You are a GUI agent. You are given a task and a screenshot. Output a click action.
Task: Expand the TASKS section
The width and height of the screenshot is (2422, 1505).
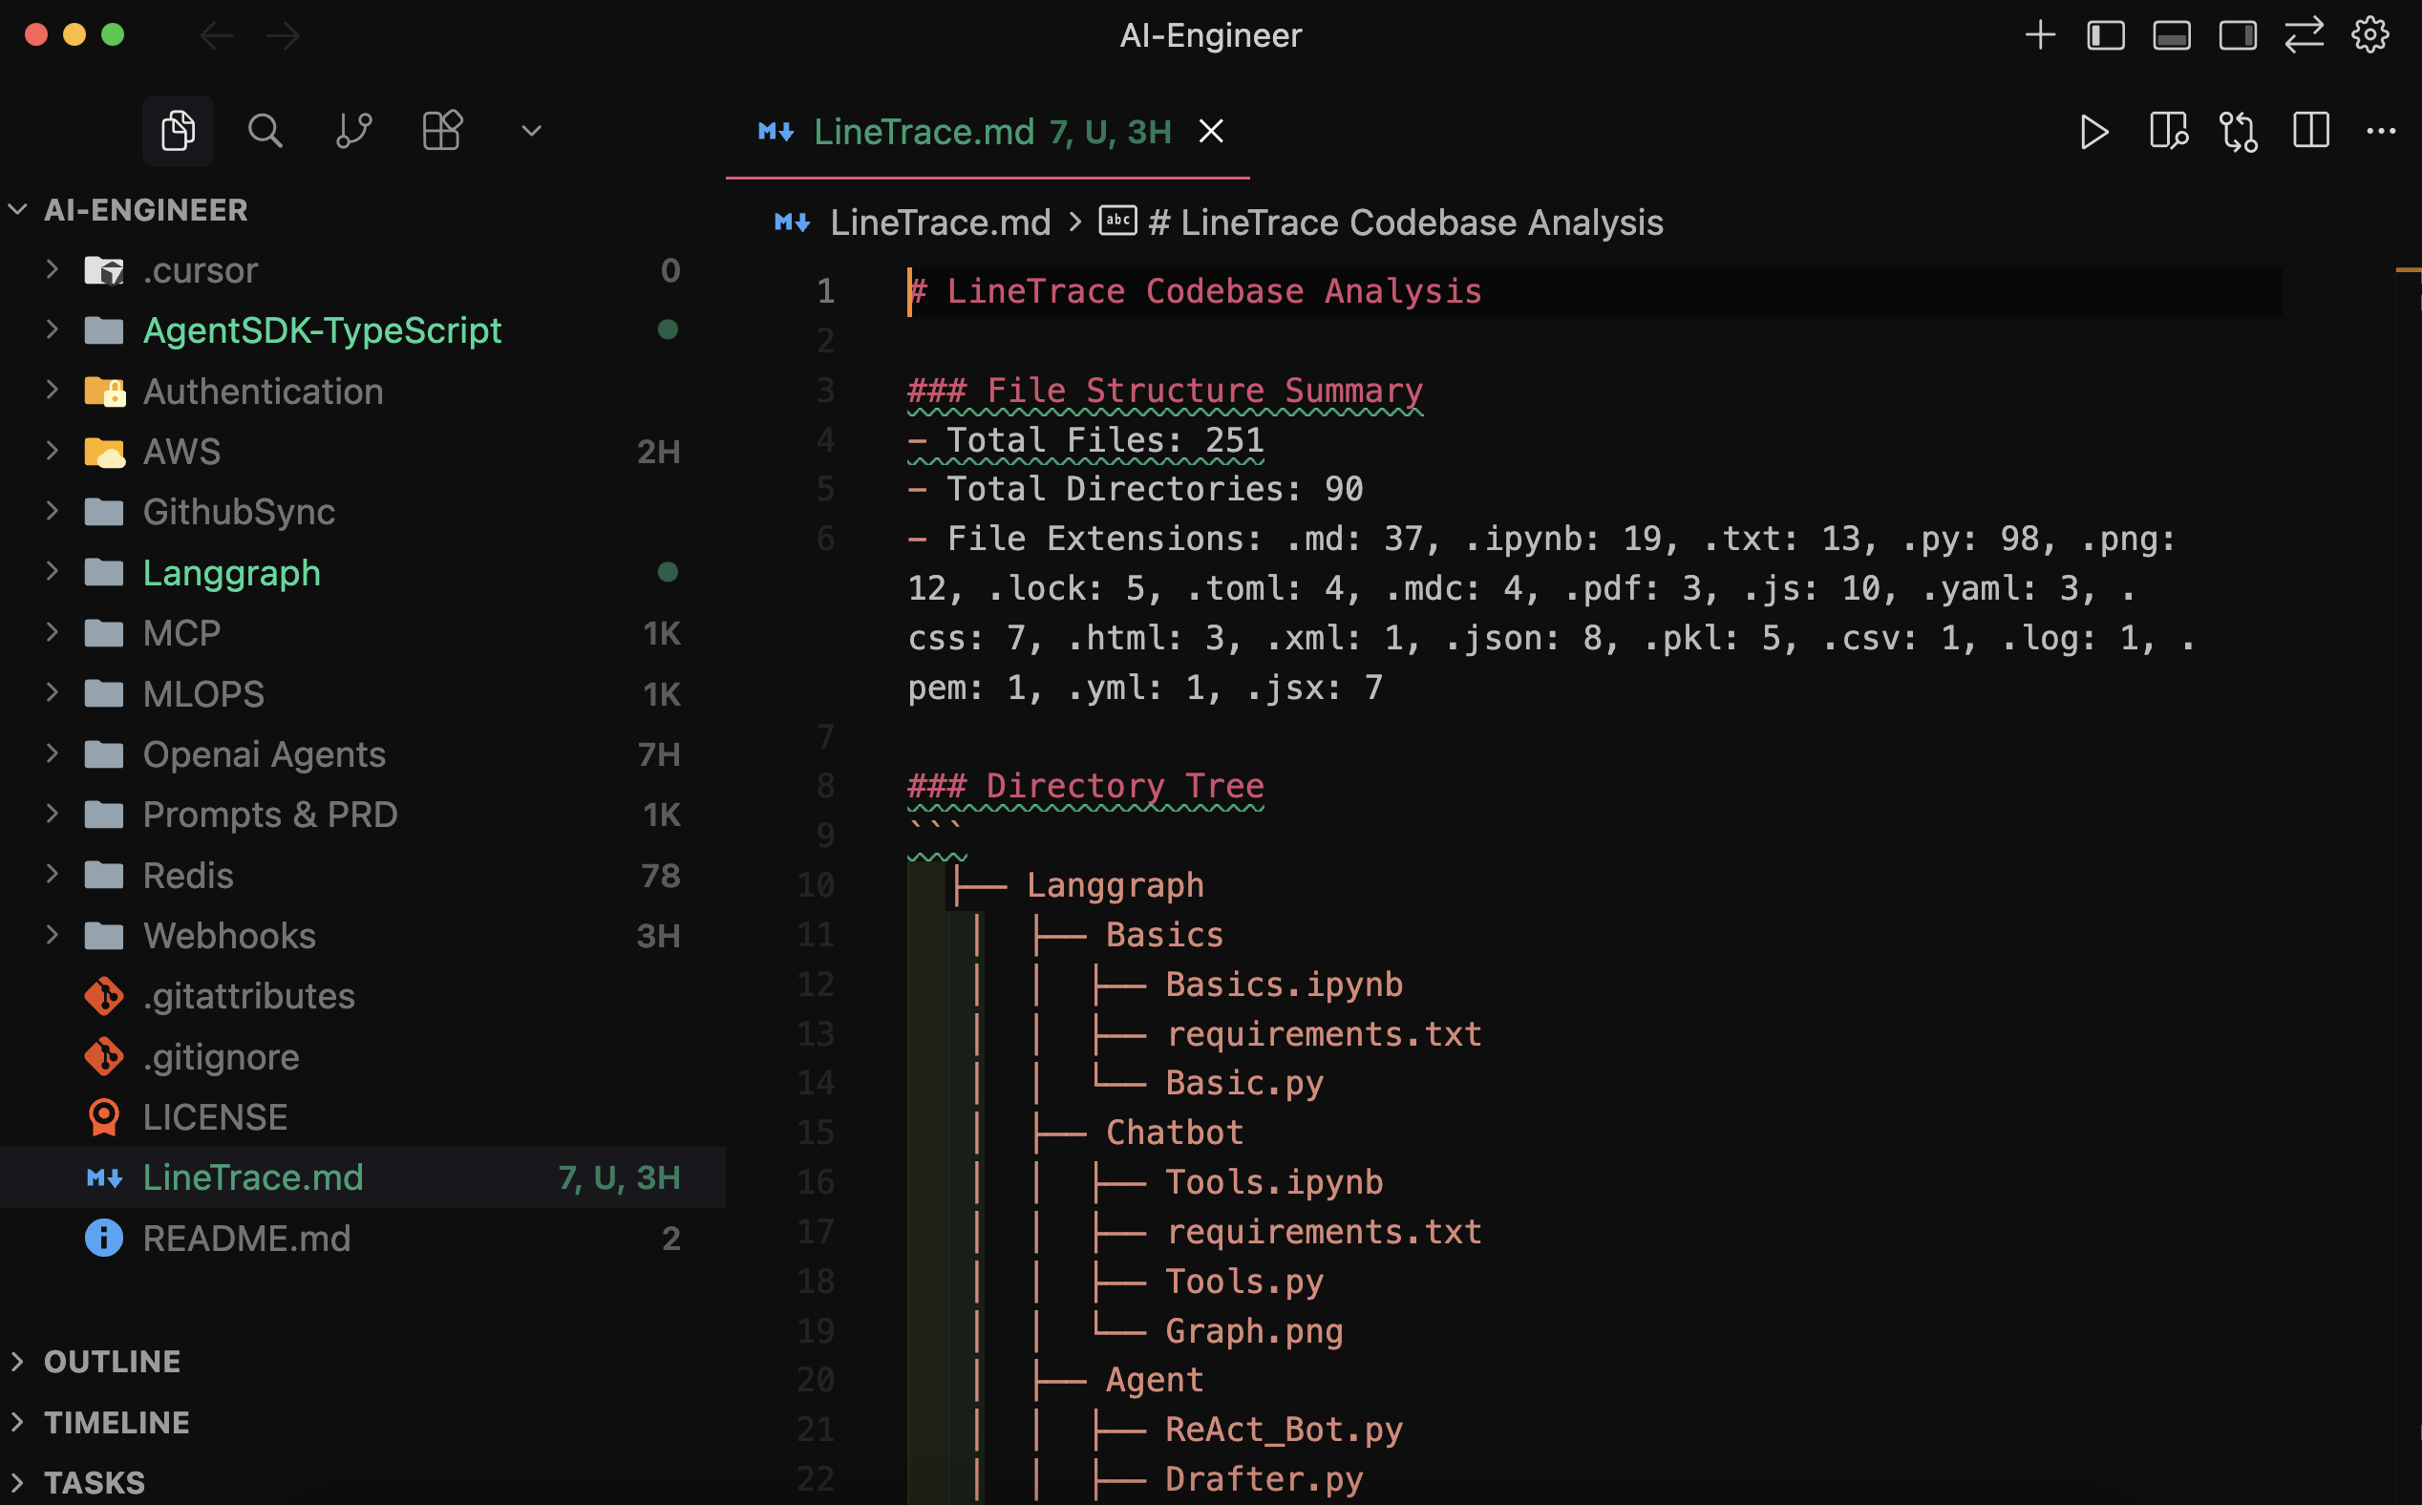pyautogui.click(x=362, y=1482)
